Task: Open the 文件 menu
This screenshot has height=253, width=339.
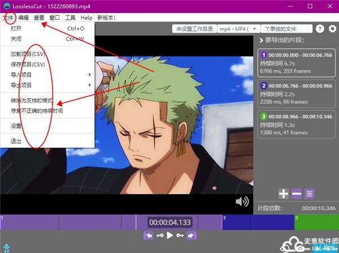Action: [8, 18]
